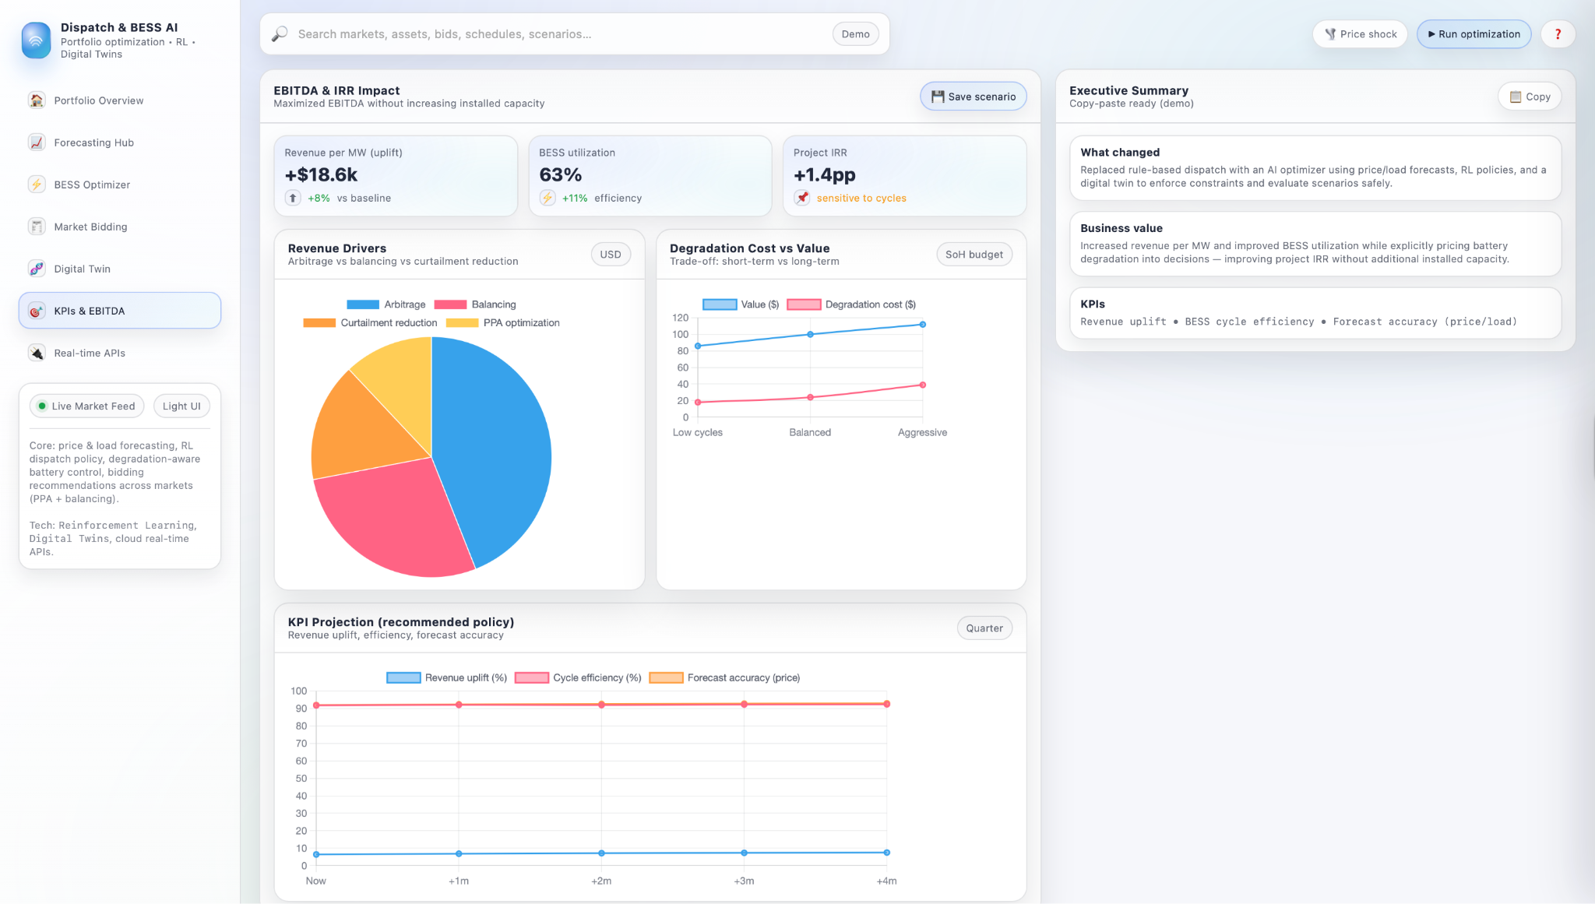
Task: Open the SoH budget selector
Action: point(974,255)
